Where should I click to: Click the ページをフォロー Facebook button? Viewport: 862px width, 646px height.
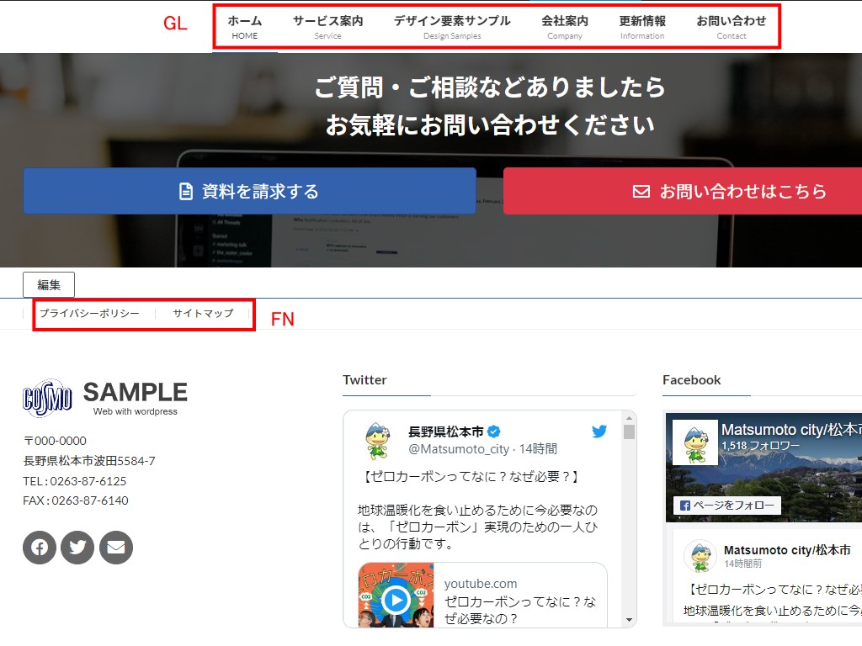(727, 506)
